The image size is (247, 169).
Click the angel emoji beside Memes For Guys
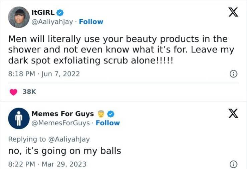click(x=101, y=114)
